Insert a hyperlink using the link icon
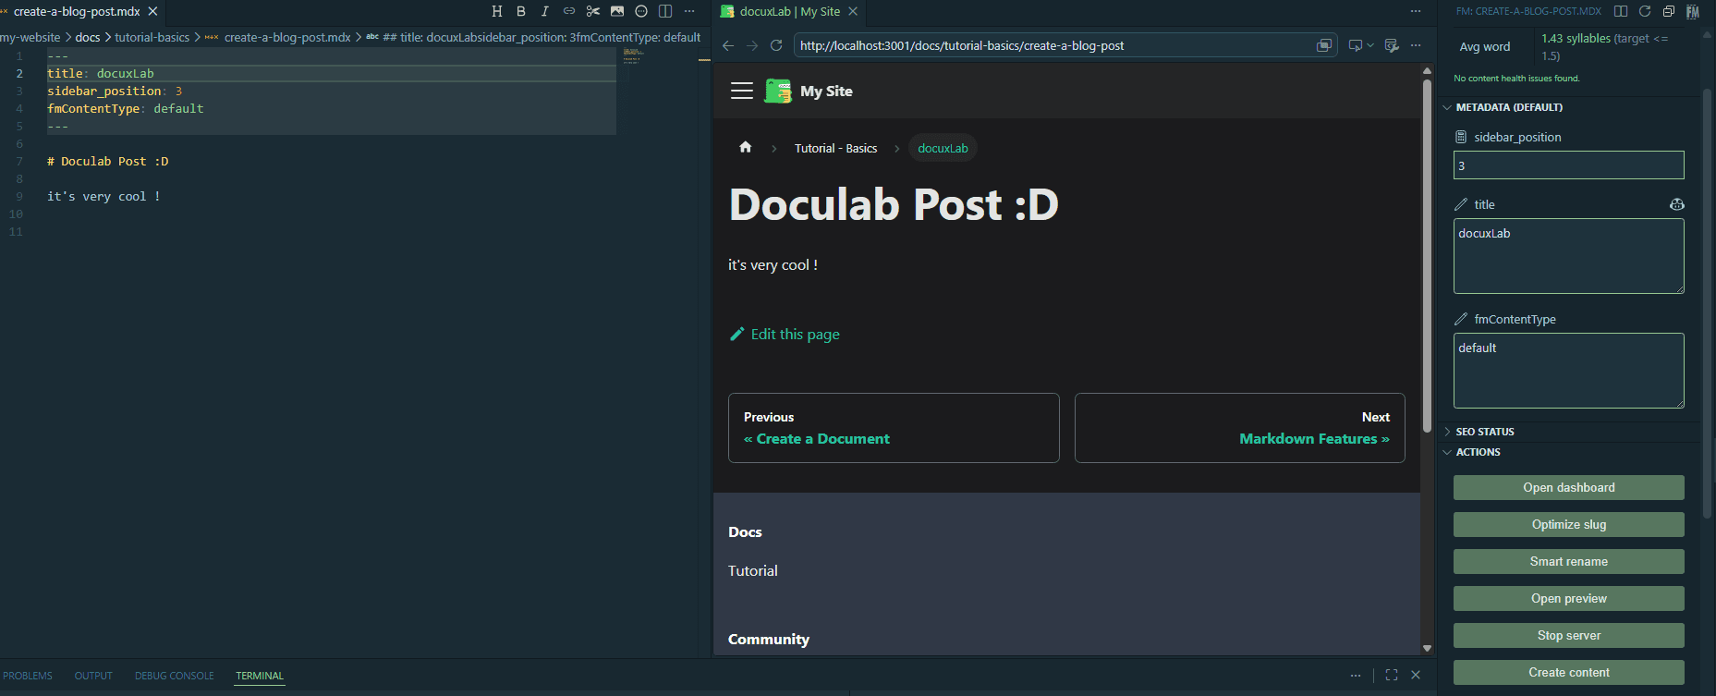The width and height of the screenshot is (1716, 696). click(x=569, y=11)
